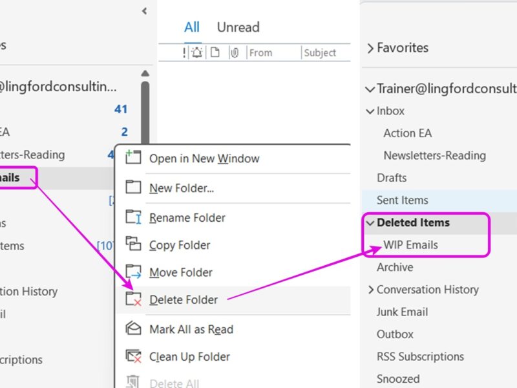Click the Clean Up Folder icon
Image resolution: width=517 pixels, height=388 pixels.
pyautogui.click(x=133, y=356)
